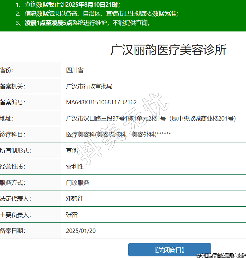Click the 广汉丽韵医疗美容诊所 title heading

pyautogui.click(x=168, y=50)
